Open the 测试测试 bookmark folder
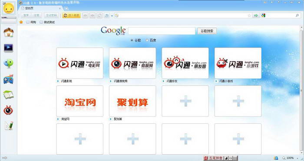 point(47,22)
